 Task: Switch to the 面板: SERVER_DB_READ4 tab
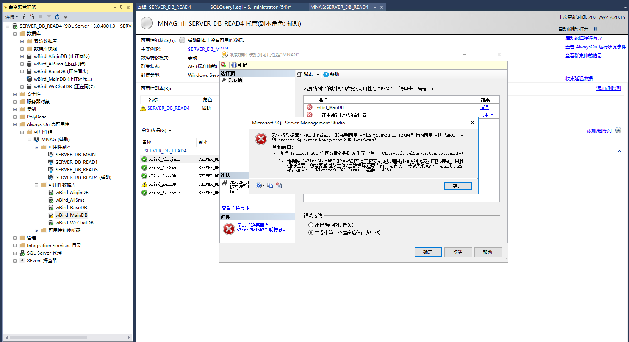pyautogui.click(x=164, y=7)
